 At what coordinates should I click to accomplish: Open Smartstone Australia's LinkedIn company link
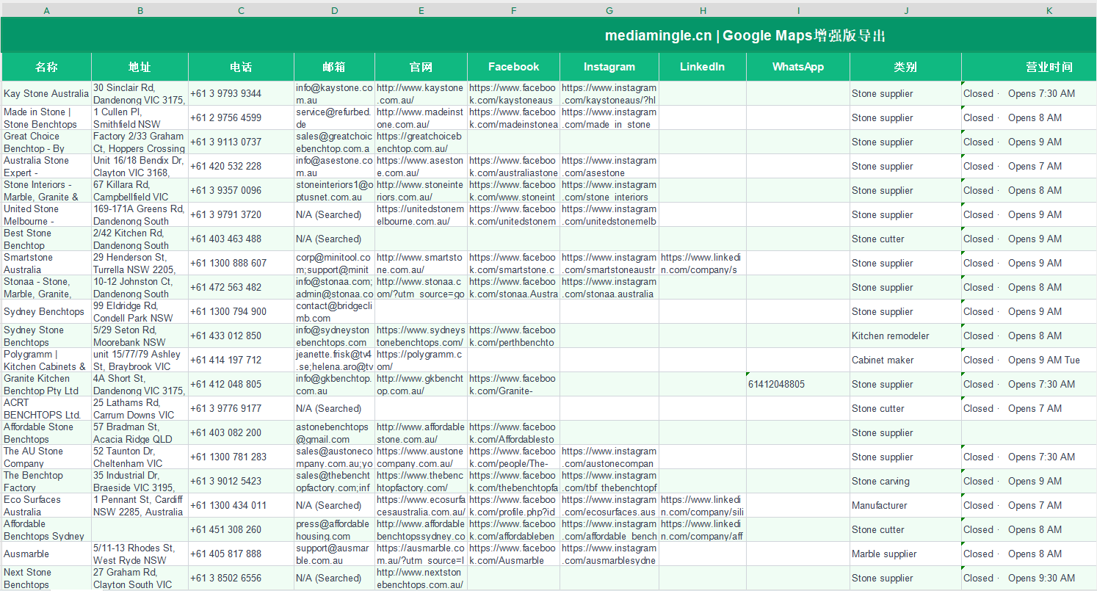pos(703,263)
